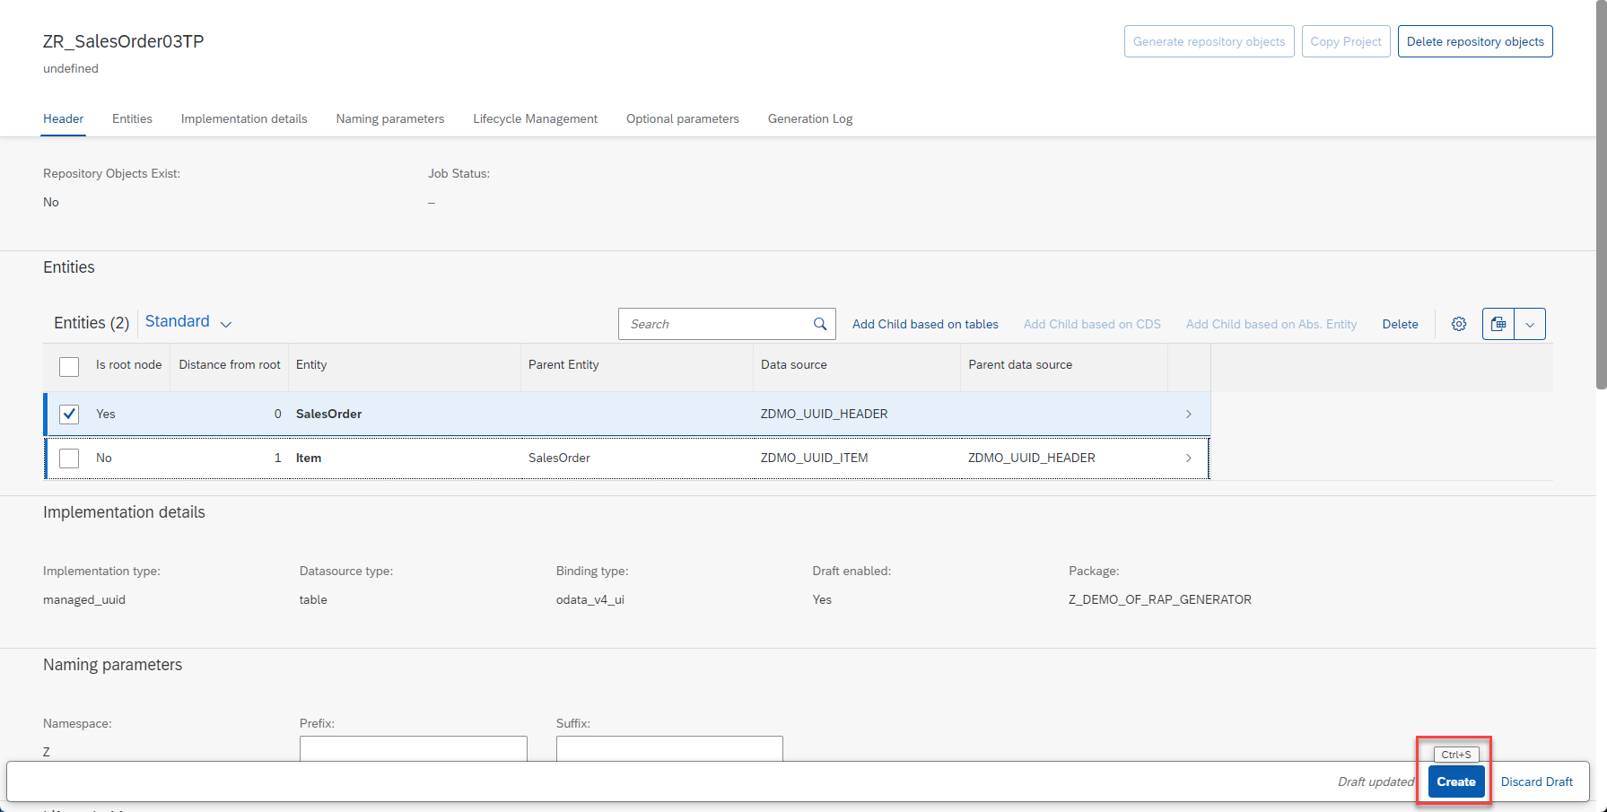Click the page vertical scrollbar
This screenshot has width=1607, height=812.
click(1602, 195)
